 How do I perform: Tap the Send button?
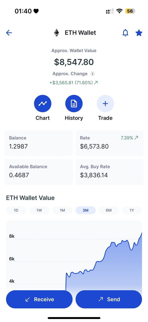[x=109, y=299]
